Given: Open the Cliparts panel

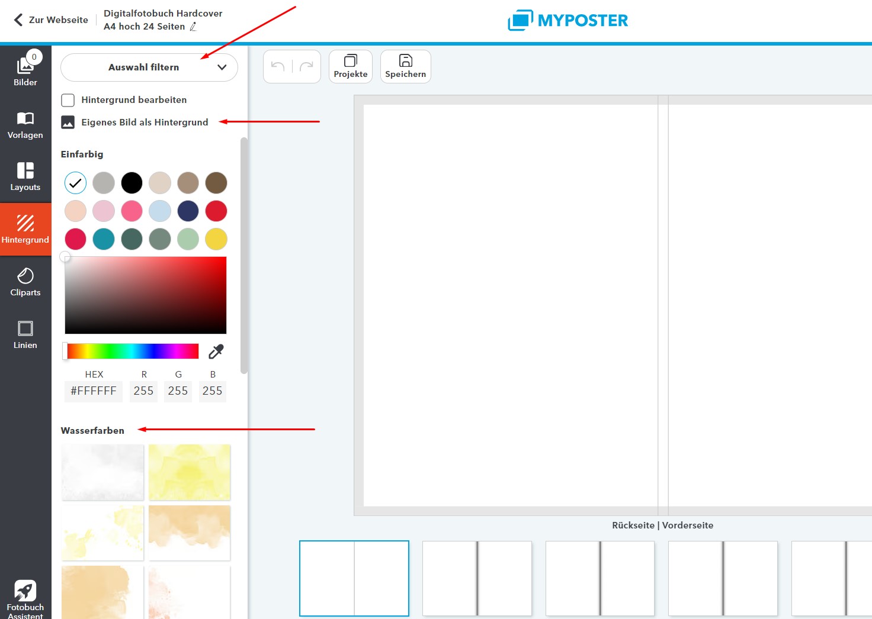Looking at the screenshot, I should (x=25, y=282).
